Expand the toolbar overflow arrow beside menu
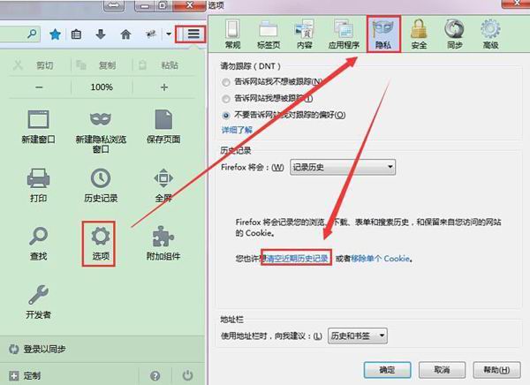Viewport: 530px width, 385px height. click(169, 34)
